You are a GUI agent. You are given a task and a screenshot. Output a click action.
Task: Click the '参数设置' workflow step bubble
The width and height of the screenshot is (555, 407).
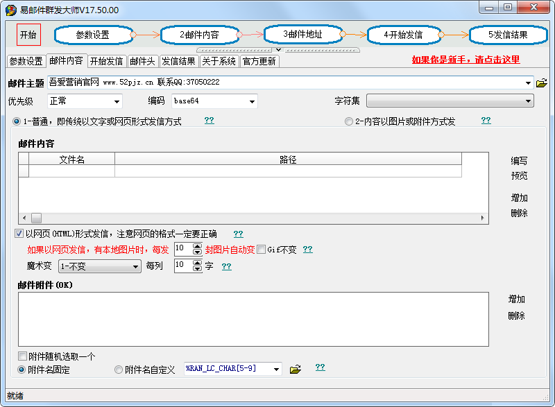pos(92,35)
